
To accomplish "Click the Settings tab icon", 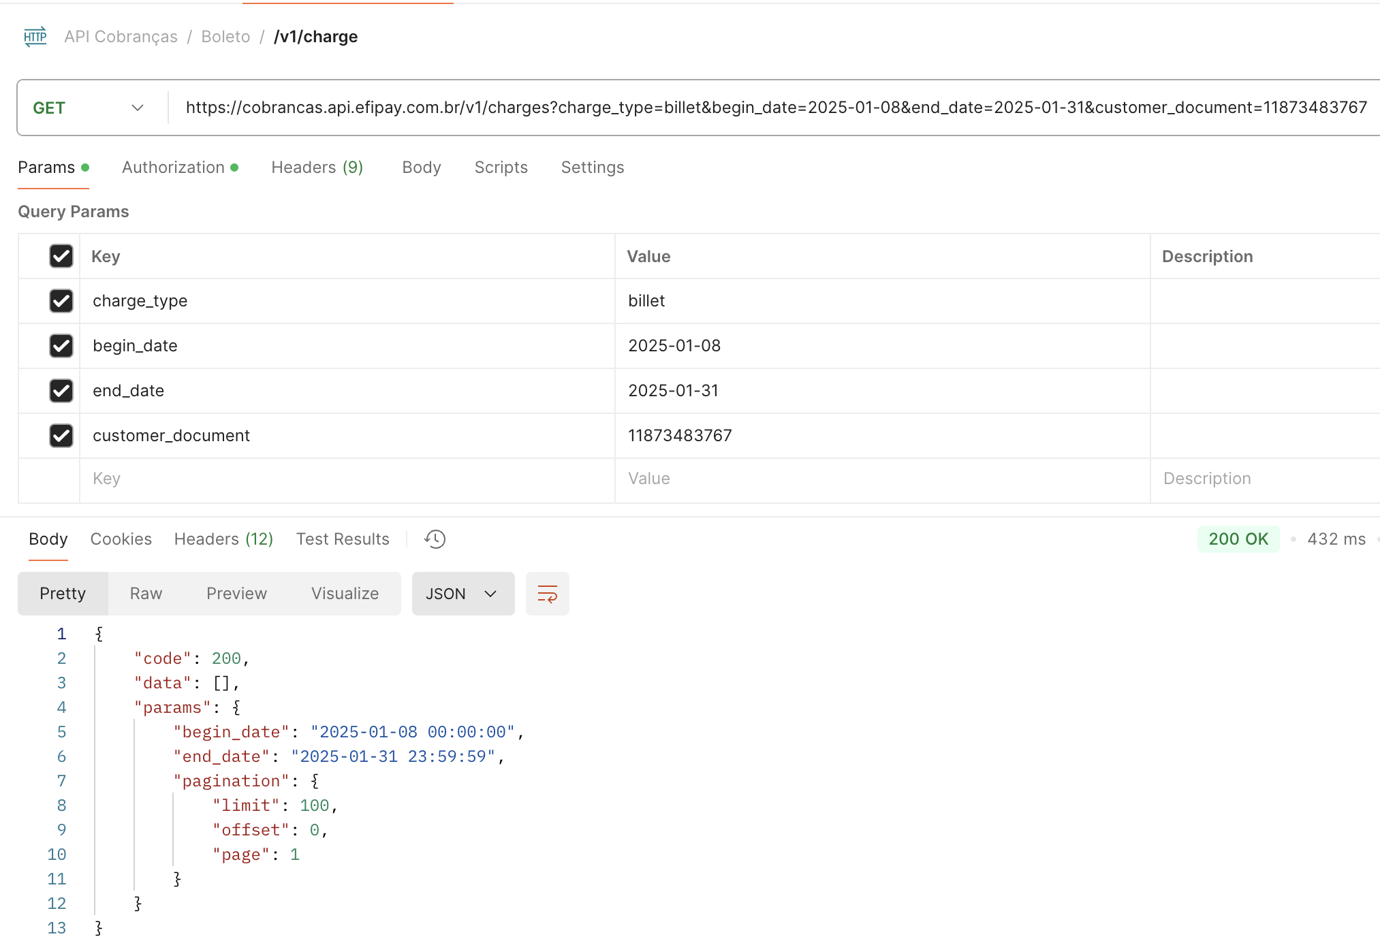I will (x=591, y=167).
